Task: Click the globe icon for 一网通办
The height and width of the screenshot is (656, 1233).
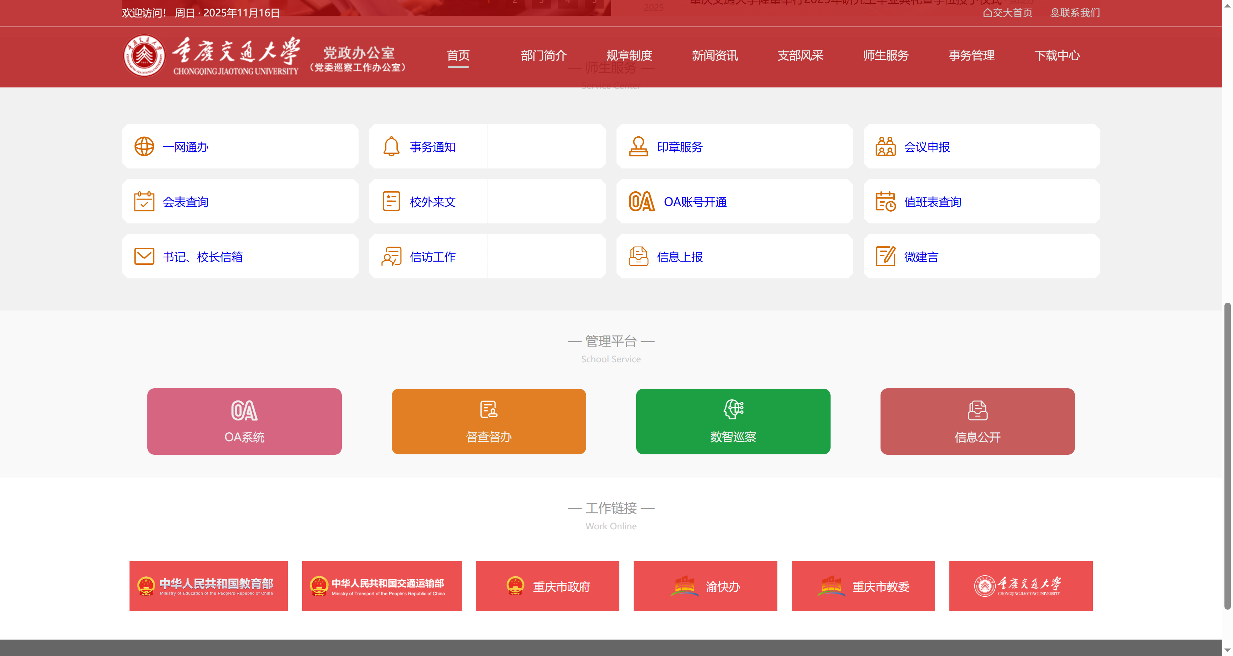Action: point(144,147)
